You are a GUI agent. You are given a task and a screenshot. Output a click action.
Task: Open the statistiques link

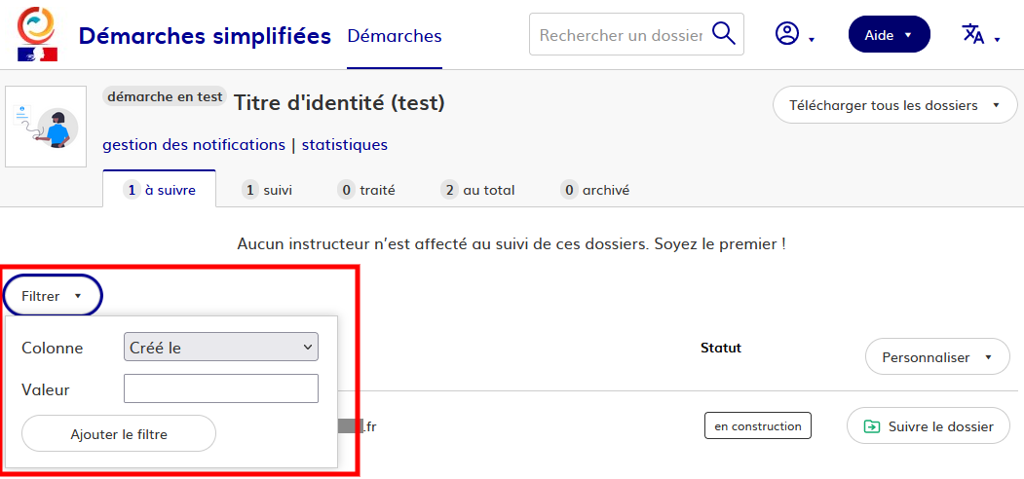[344, 145]
